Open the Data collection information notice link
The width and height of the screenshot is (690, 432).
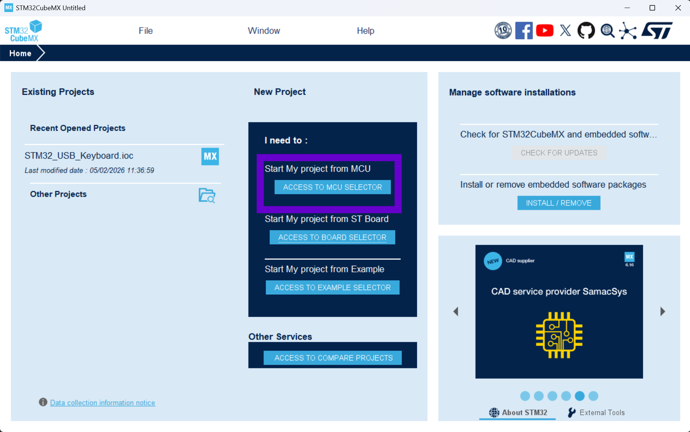click(x=103, y=403)
